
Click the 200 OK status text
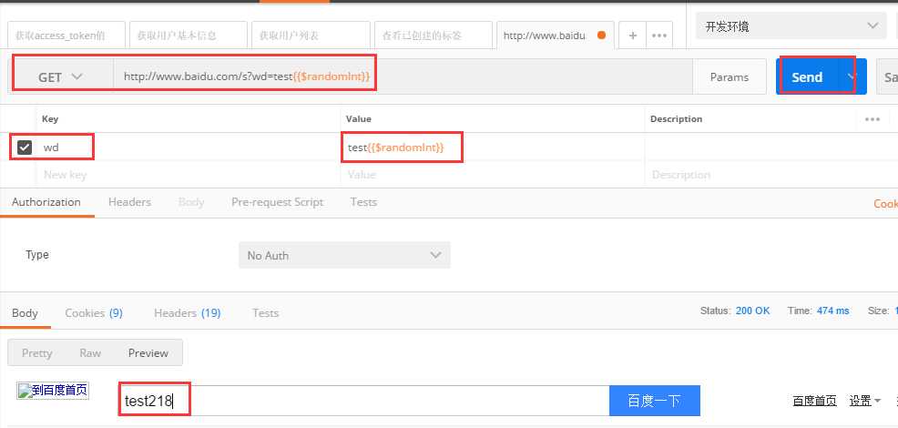tap(752, 311)
